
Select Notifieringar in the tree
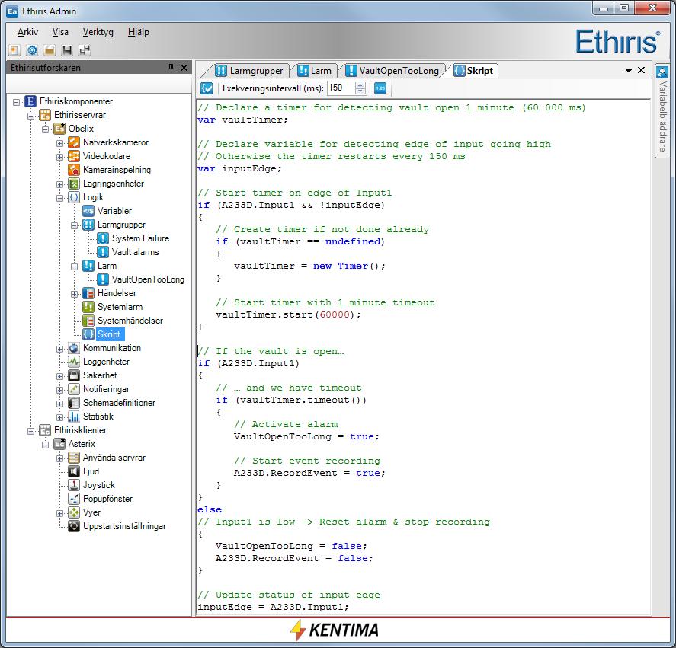click(106, 390)
